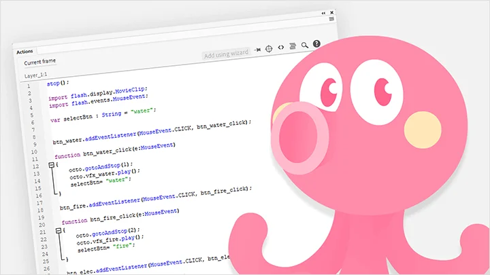Click the var selectBtn String line
Viewport: 490px width, 275px height.
(103, 115)
